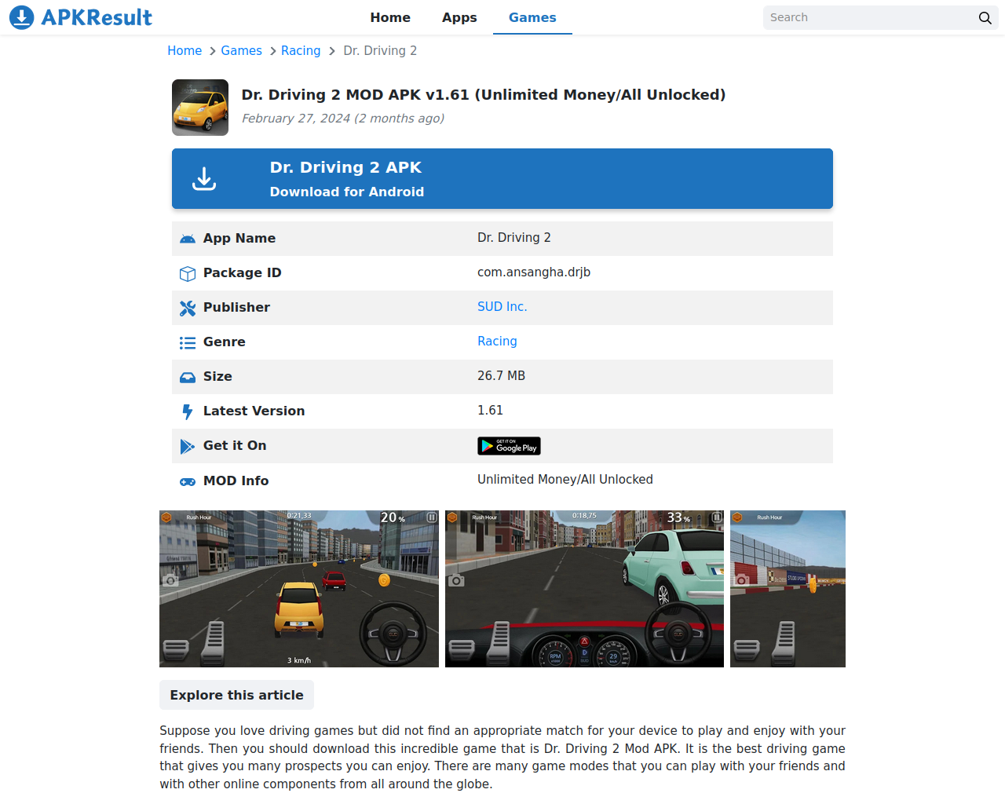Viewport: 1005px width, 804px height.
Task: Click the Dr. Driving 2 breadcrumb text
Action: [x=380, y=50]
